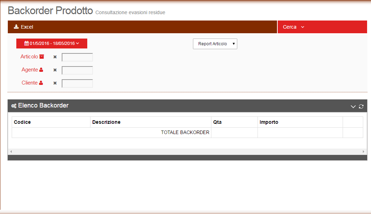Refresh the Elenco Backorder list
This screenshot has width=371, height=214.
361,106
